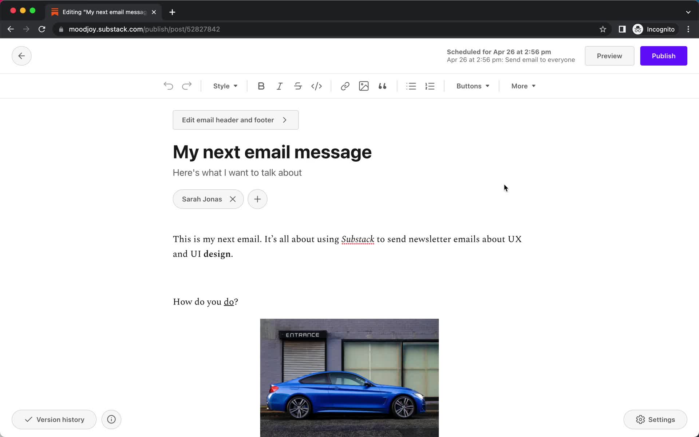Screen dimensions: 699x437
Task: Toggle italic formatting
Action: 279,86
